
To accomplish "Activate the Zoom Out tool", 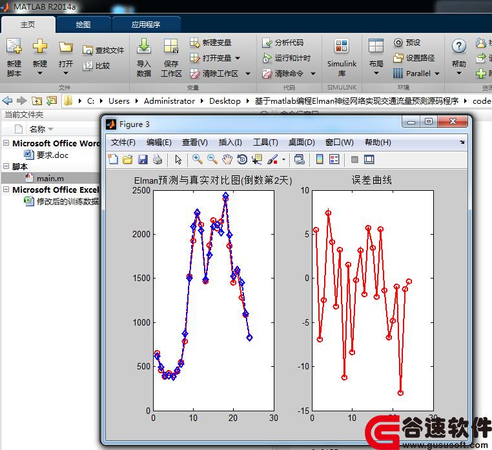I will click(212, 159).
